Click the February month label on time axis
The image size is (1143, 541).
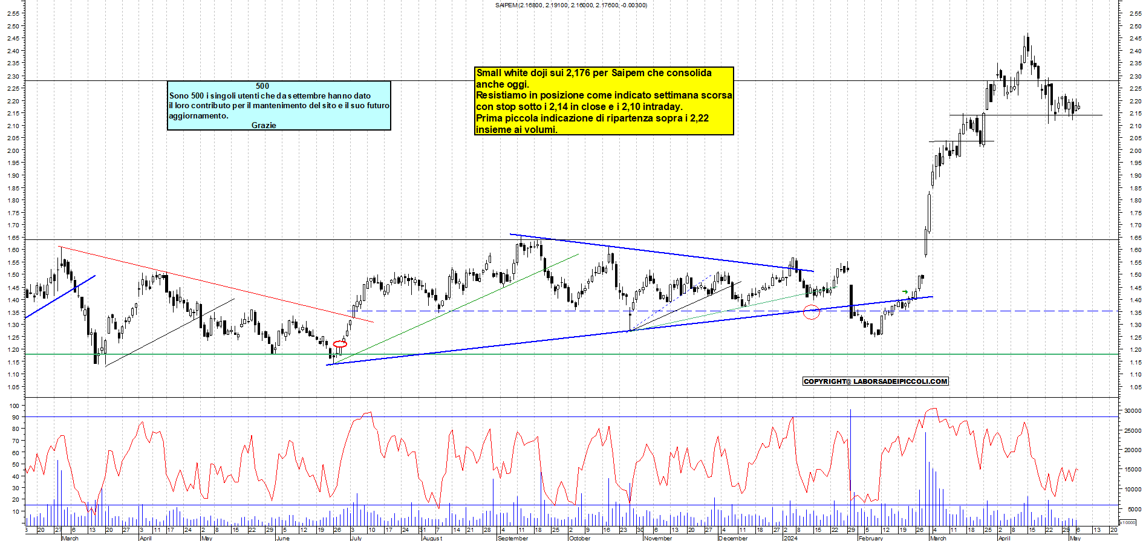[871, 538]
